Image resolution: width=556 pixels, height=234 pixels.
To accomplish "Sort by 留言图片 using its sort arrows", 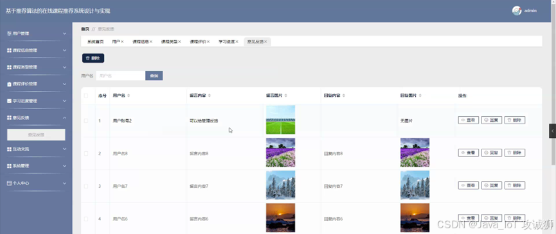I will [x=286, y=96].
